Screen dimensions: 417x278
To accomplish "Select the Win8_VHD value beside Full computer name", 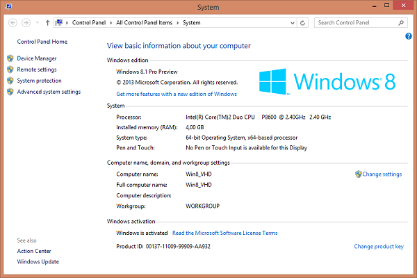I will (x=199, y=185).
